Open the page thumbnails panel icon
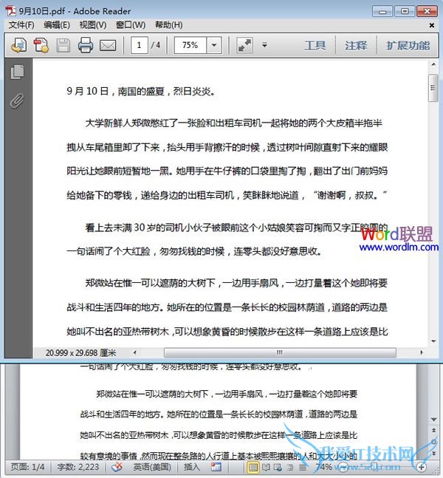443x478 pixels. (18, 72)
